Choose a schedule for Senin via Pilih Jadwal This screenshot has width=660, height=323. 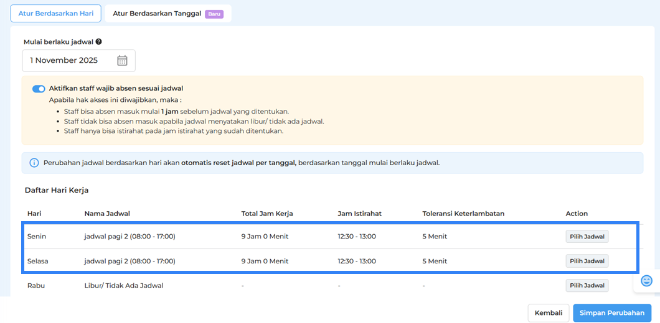(587, 236)
